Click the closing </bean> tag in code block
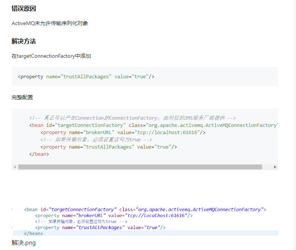Screen dimensions: 296x250 (x=39, y=154)
